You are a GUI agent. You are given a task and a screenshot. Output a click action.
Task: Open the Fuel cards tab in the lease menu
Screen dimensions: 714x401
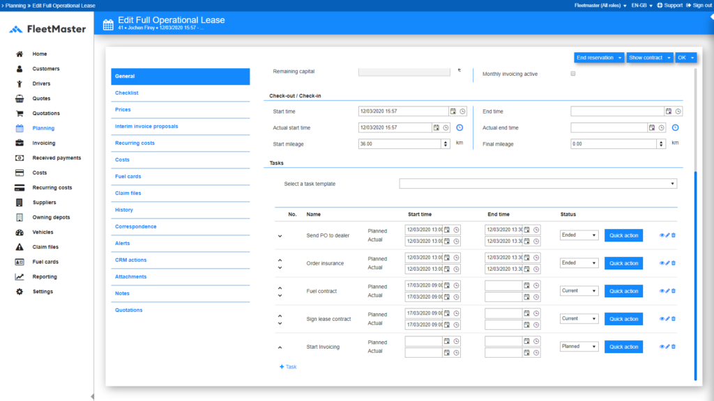pos(128,176)
